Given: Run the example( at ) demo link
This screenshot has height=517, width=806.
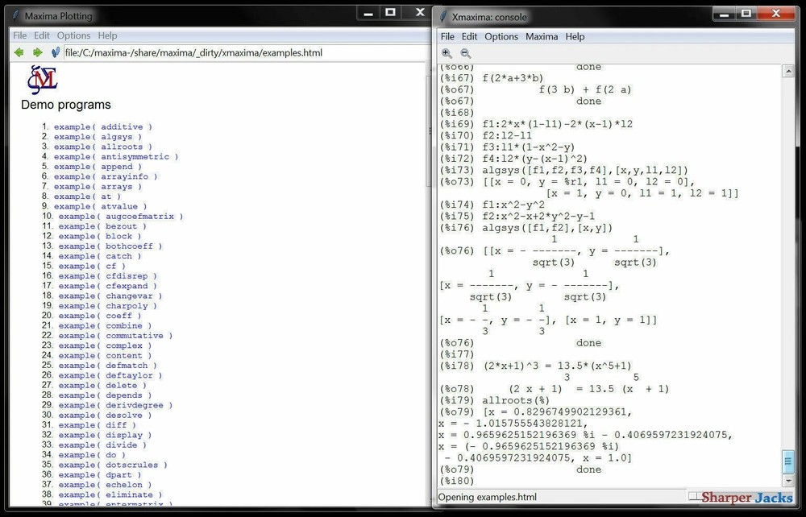Looking at the screenshot, I should pyautogui.click(x=87, y=196).
